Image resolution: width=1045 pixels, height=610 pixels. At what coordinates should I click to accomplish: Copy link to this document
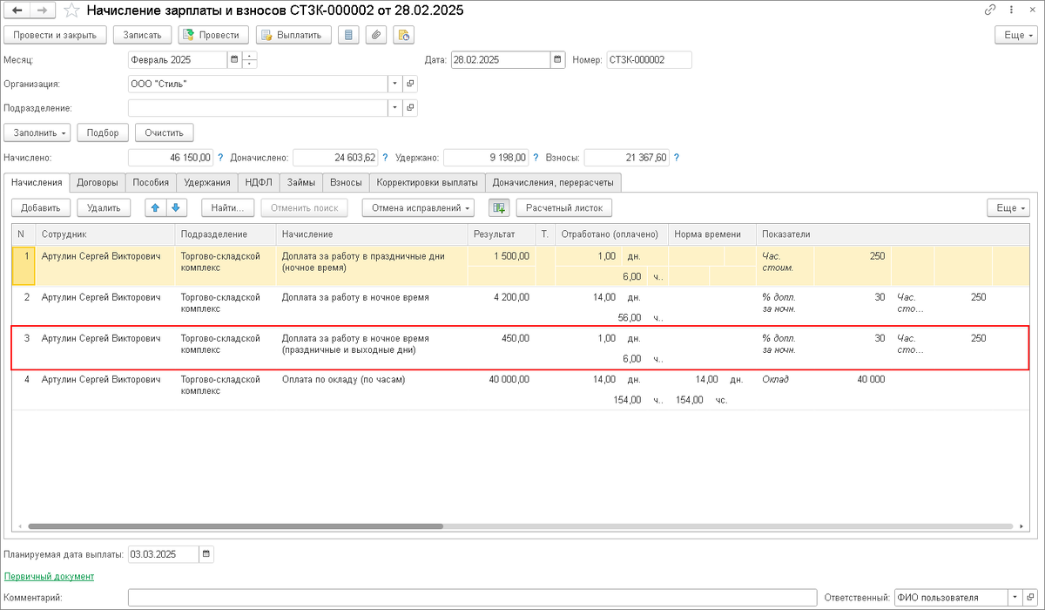(x=990, y=11)
